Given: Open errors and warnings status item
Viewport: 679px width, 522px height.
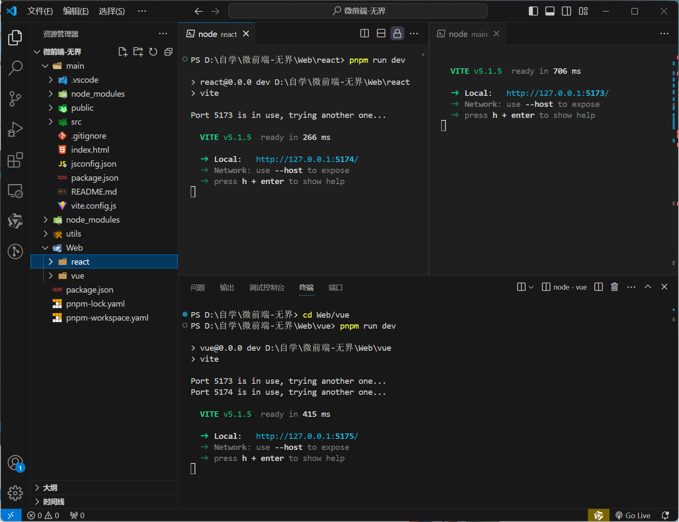Looking at the screenshot, I should coord(43,515).
